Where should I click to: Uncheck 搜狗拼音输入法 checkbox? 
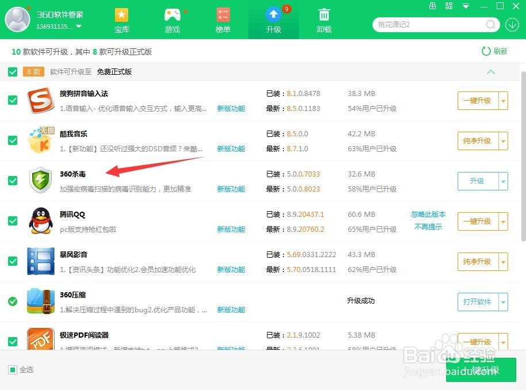[x=13, y=100]
